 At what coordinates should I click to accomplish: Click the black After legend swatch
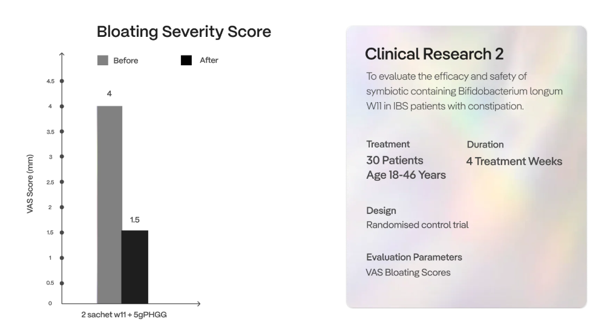pyautogui.click(x=186, y=60)
